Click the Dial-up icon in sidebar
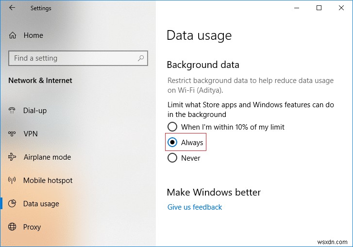 [13, 111]
